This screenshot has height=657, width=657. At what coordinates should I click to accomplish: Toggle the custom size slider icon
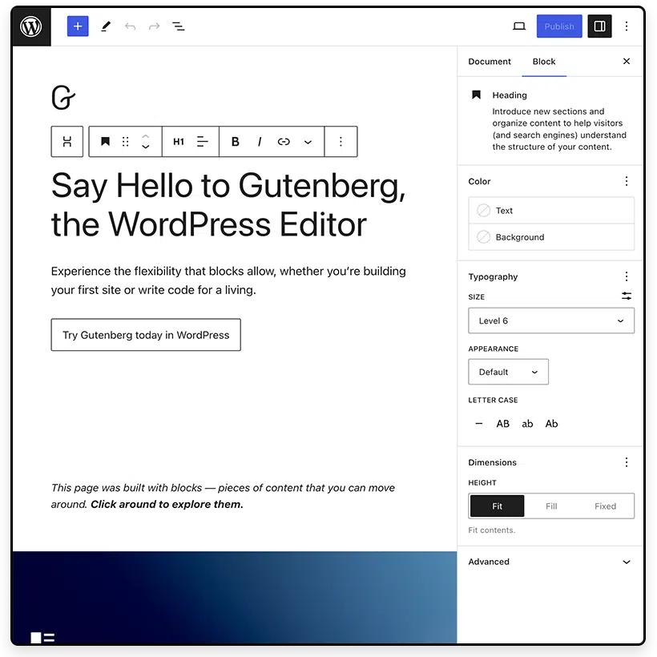click(627, 296)
